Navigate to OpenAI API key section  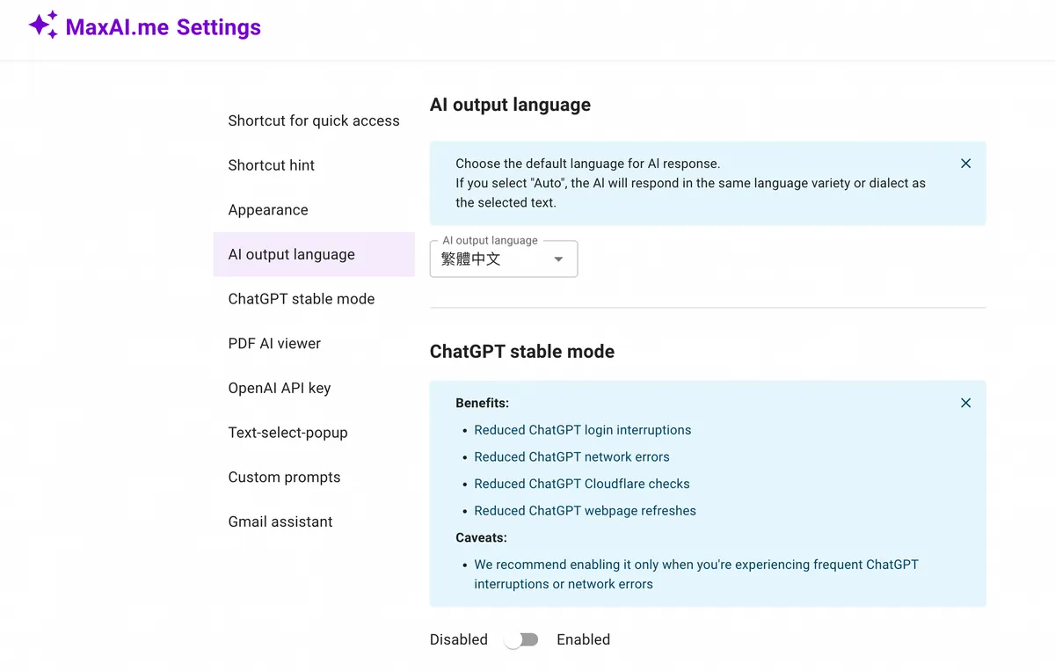click(279, 389)
